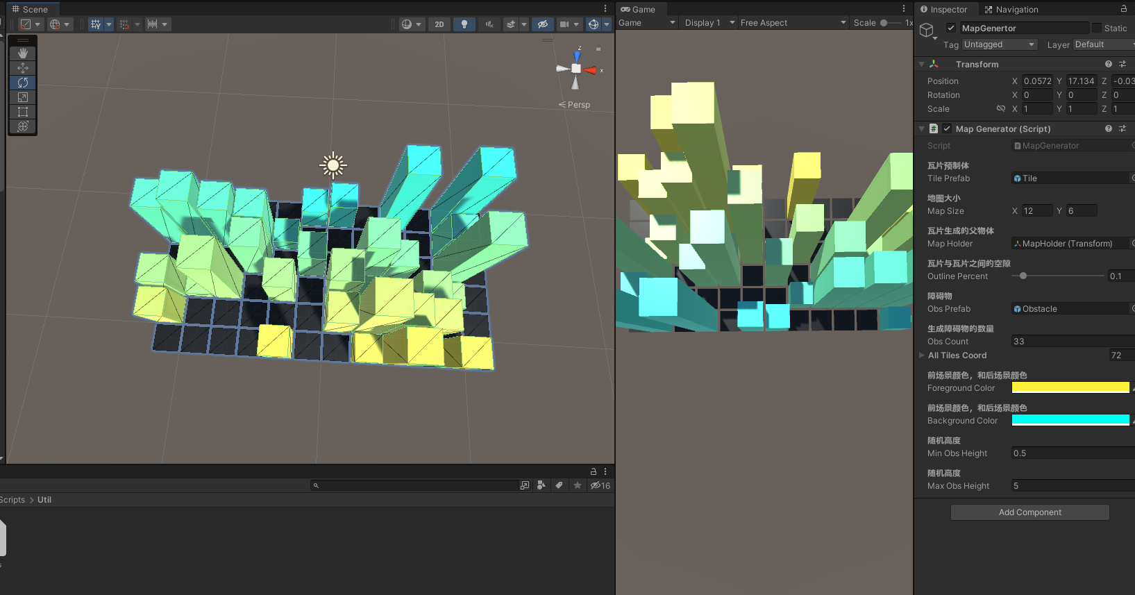Click the scene camera settings icon
This screenshot has height=595, width=1135.
point(564,24)
